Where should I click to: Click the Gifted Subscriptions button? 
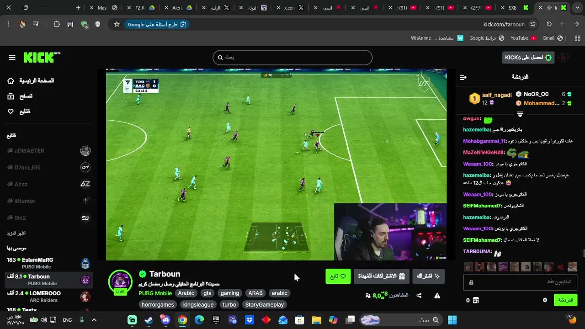click(382, 276)
